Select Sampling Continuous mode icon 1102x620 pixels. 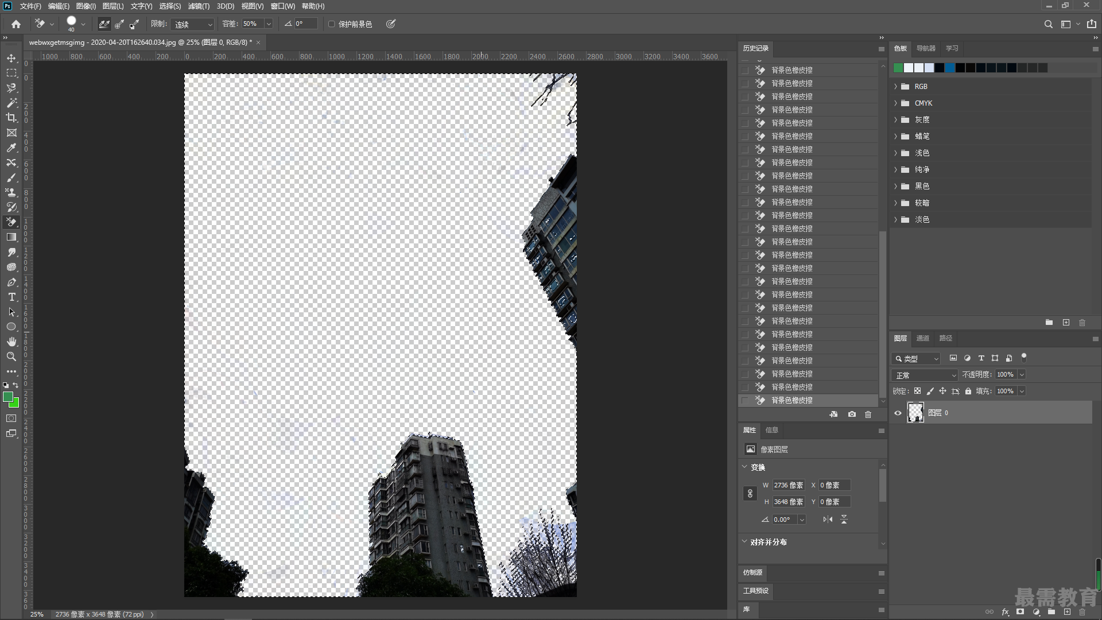point(104,24)
